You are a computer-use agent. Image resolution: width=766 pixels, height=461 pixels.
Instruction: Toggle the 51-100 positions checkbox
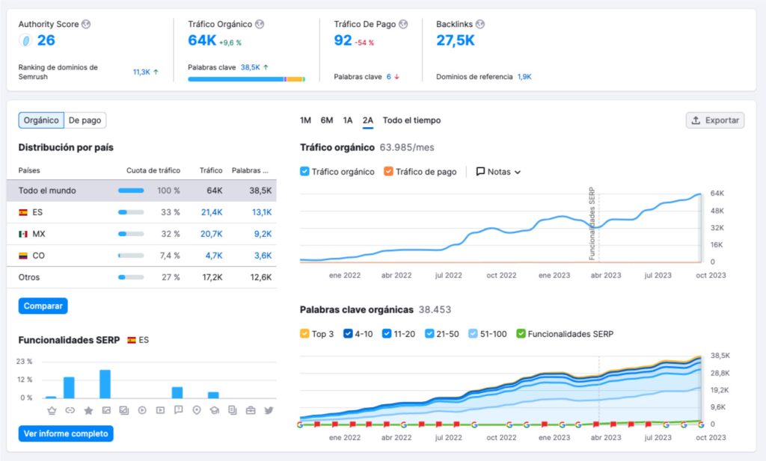tap(473, 334)
